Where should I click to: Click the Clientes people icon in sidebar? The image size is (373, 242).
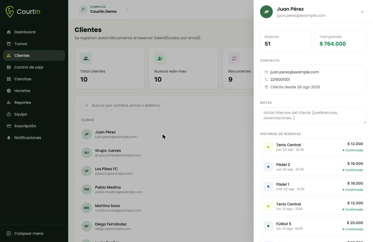(x=9, y=55)
